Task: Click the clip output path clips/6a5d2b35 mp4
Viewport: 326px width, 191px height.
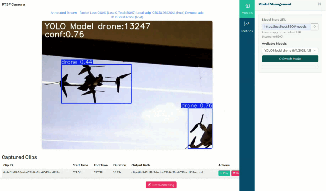Action: pyautogui.click(x=167, y=173)
